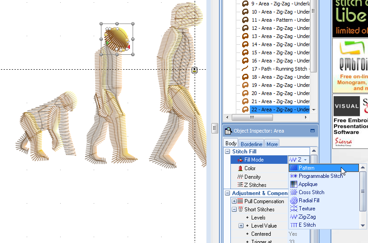Viewport: 368px width, 243px height.
Task: Click the Radial Fill spiral icon
Action: 294,200
